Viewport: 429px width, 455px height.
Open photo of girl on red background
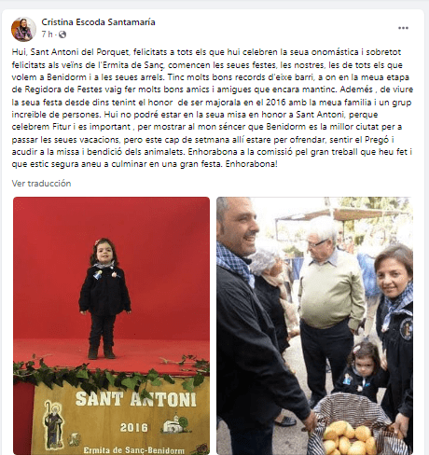[x=111, y=325]
